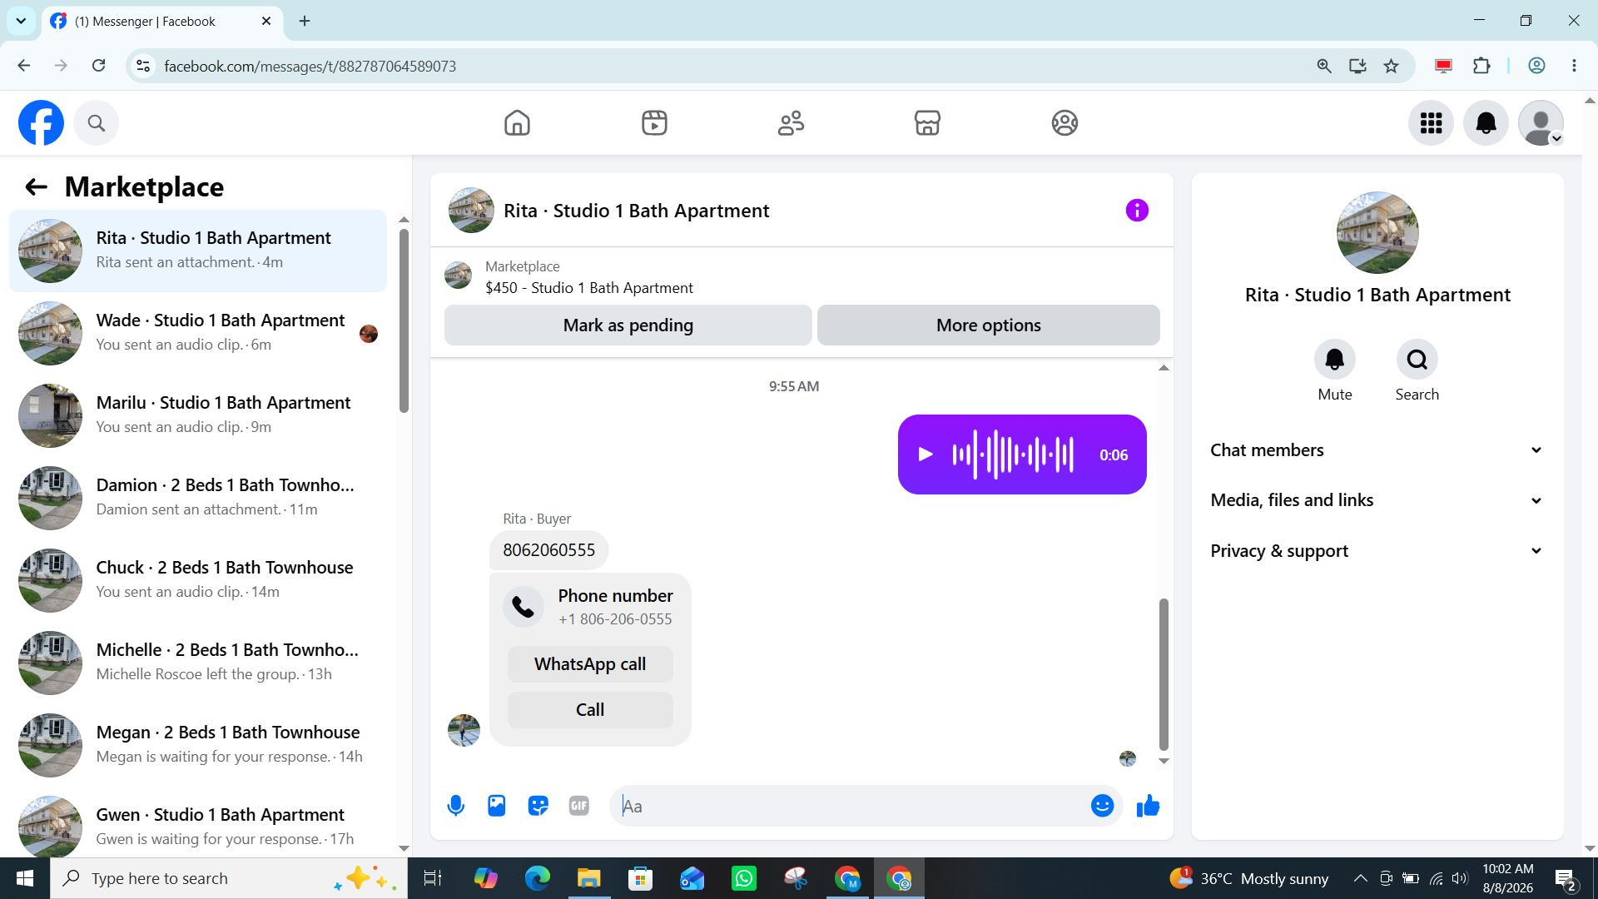Screen dimensions: 1598x899
Task: Bookmark this page with the star
Action: [x=1391, y=66]
